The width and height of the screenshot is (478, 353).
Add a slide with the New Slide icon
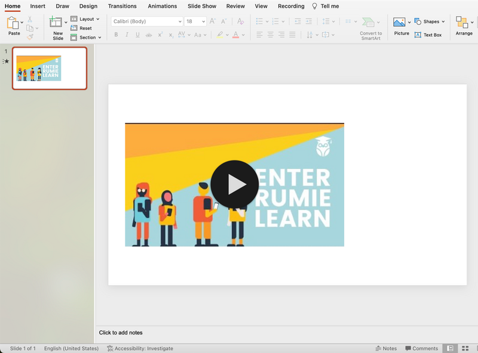[56, 22]
